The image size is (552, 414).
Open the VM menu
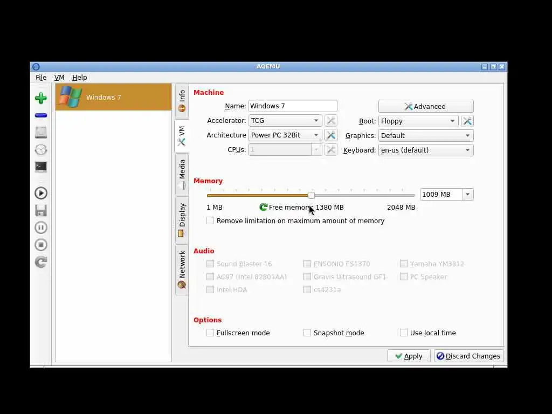click(59, 78)
